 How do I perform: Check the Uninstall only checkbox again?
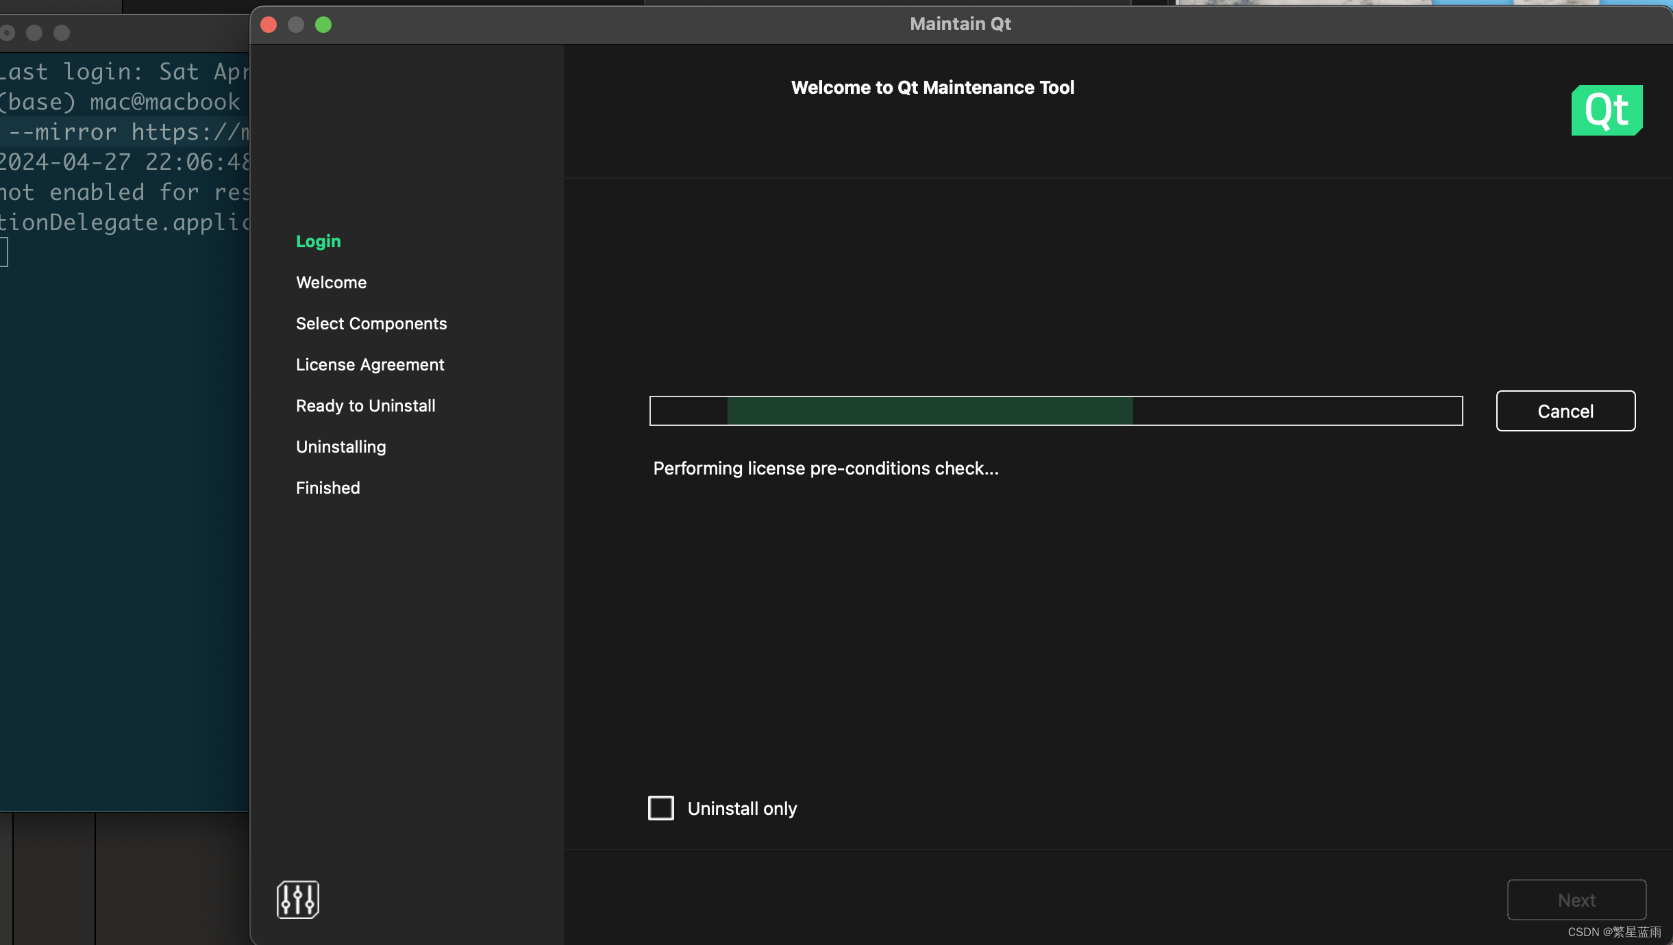pyautogui.click(x=660, y=808)
